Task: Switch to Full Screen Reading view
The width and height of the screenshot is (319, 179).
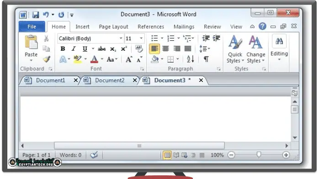Action: pyautogui.click(x=176, y=155)
